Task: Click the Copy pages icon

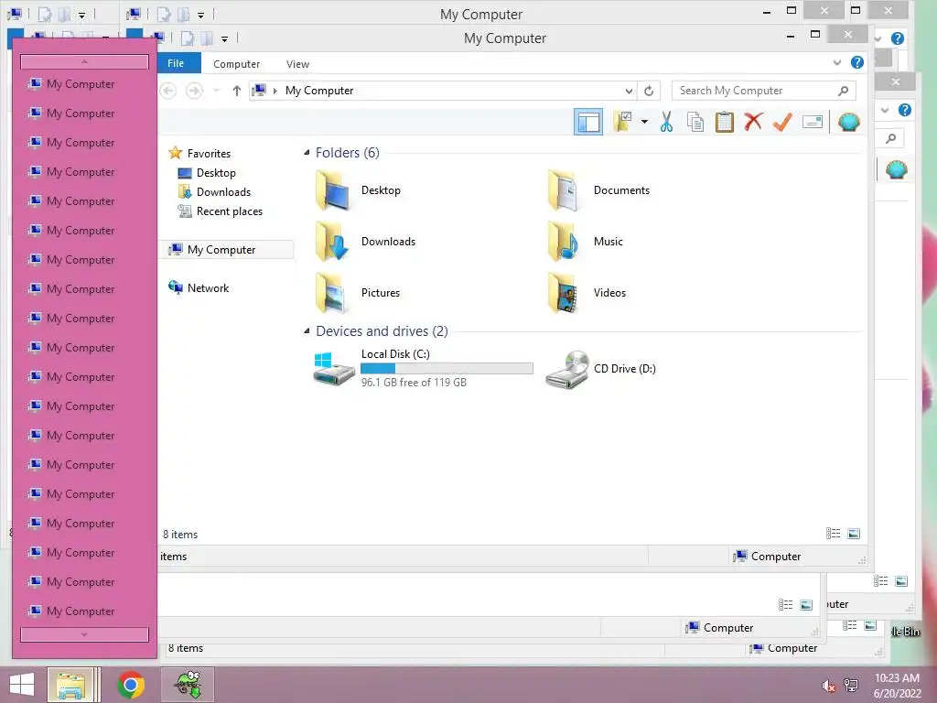Action: click(x=695, y=122)
